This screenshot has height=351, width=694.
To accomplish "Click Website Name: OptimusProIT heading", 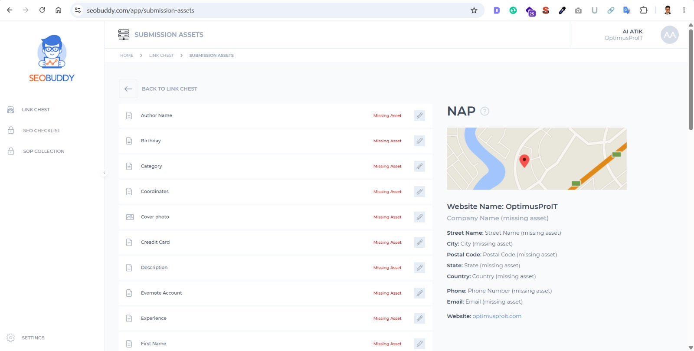I will coord(502,207).
